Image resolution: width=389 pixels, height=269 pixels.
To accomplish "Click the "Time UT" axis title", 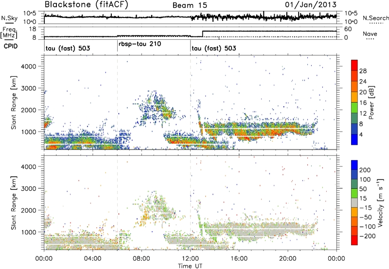I will point(190,266).
